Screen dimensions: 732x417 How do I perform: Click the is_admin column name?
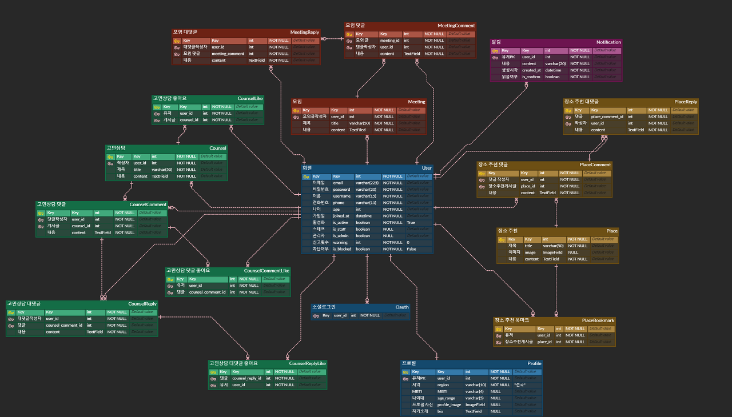[x=341, y=236]
